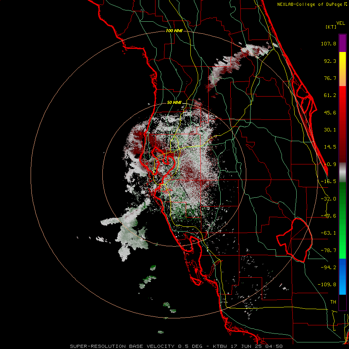
Task: Select the purple segment of the velocity color bar
Action: [342, 43]
